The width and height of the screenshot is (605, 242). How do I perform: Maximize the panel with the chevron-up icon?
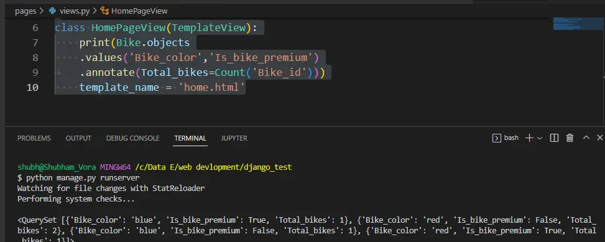[586, 137]
